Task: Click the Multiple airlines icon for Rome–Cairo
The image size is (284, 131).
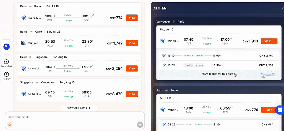Action: pos(24,43)
